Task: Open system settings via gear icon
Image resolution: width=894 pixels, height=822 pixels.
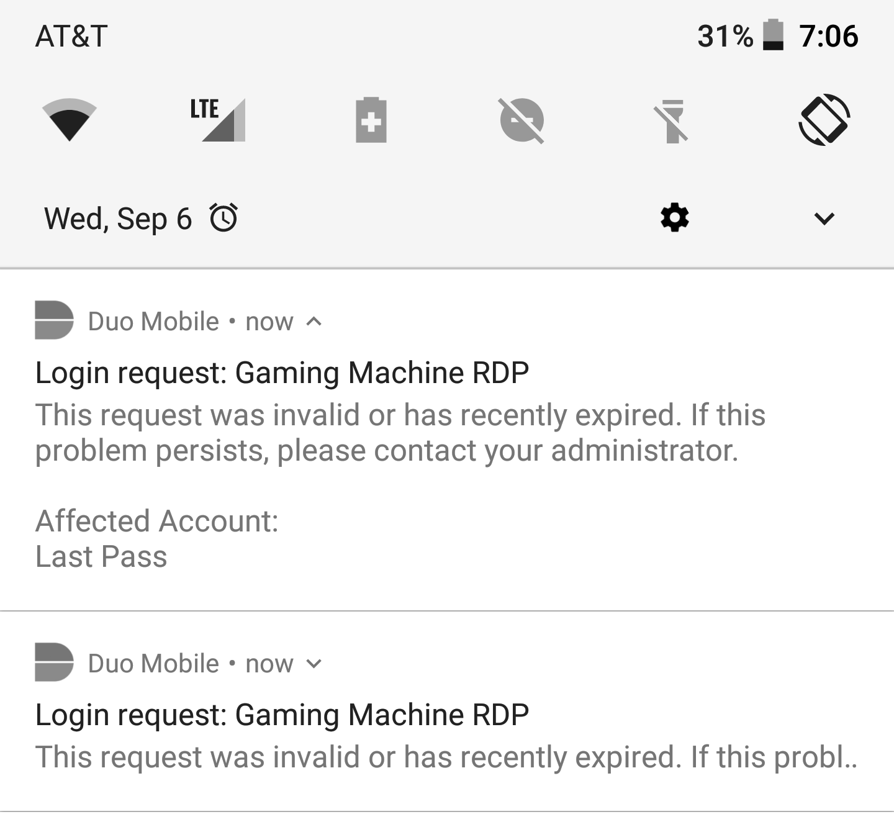Action: (x=674, y=218)
